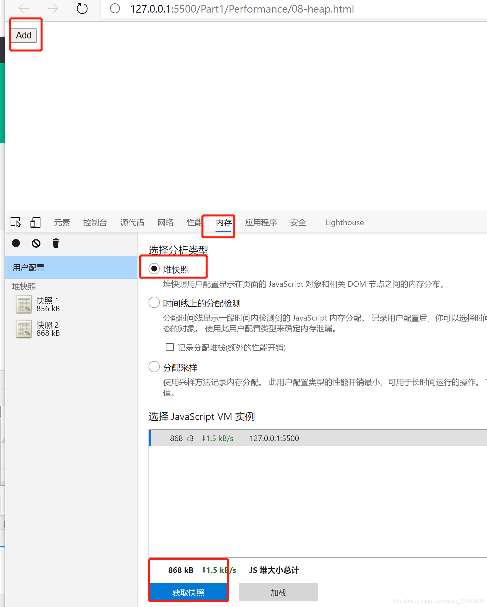Click the browser back arrow
The width and height of the screenshot is (487, 607).
[24, 8]
